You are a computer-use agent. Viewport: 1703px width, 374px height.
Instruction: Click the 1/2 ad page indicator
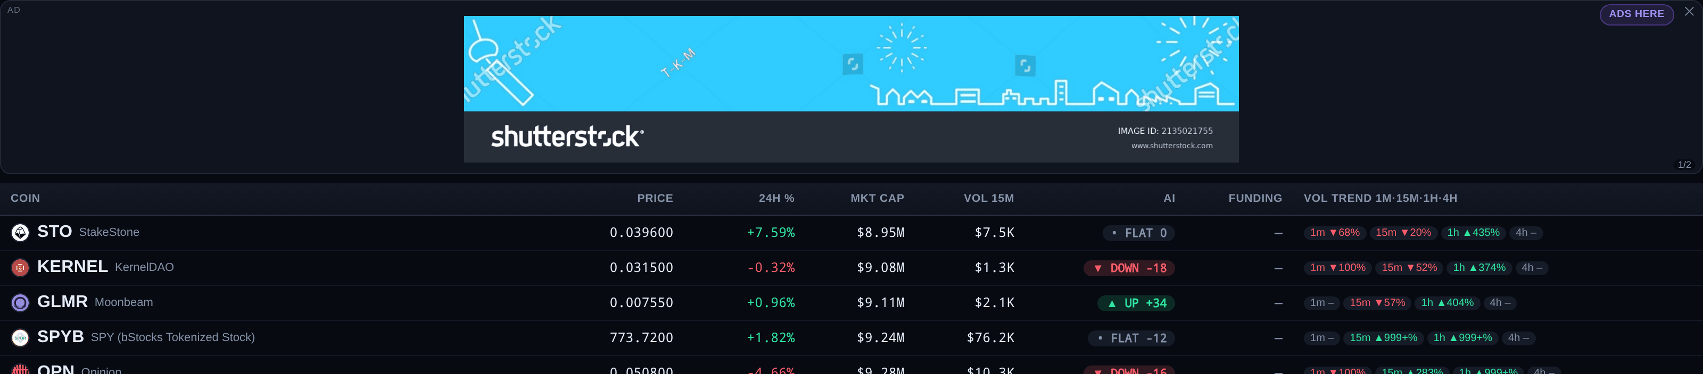(x=1684, y=164)
